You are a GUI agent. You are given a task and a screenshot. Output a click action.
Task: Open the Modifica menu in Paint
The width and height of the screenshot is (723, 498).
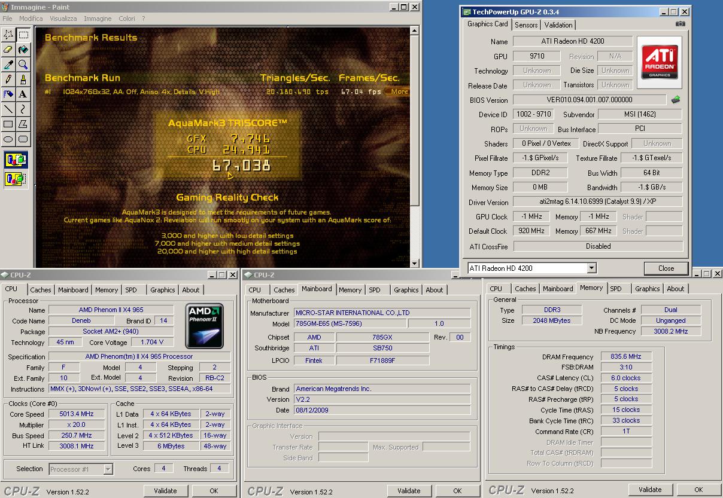(31, 19)
